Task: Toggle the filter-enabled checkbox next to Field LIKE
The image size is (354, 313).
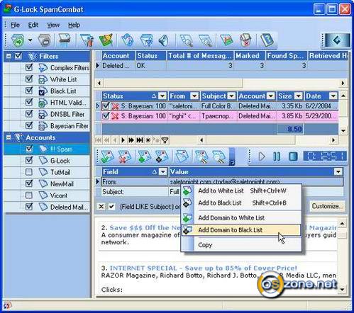Action: [111, 207]
